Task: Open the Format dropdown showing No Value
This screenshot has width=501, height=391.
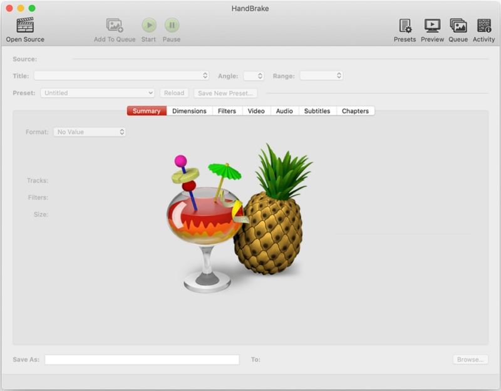Action: click(x=90, y=132)
